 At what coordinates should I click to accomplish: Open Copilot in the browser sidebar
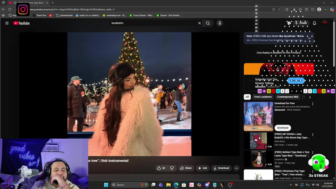click(332, 9)
